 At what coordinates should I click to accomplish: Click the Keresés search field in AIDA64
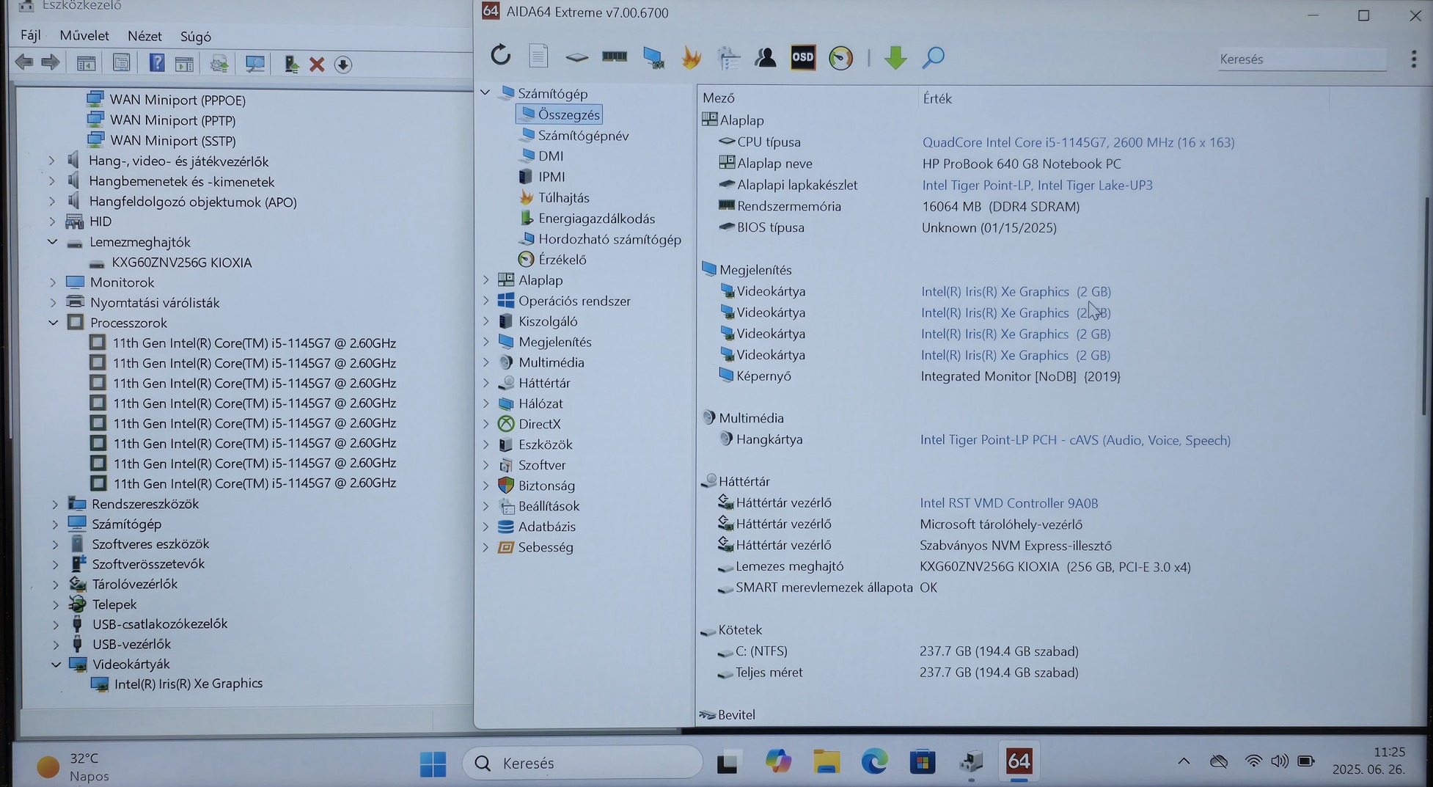pyautogui.click(x=1302, y=59)
